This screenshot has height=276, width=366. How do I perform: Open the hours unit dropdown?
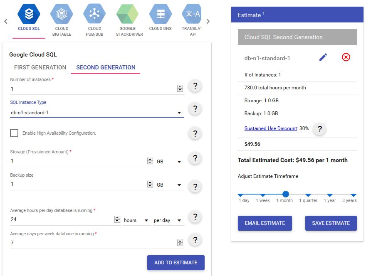tap(136, 220)
